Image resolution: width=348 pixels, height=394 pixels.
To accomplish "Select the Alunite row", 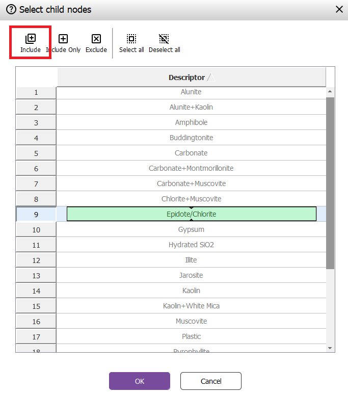I will [x=191, y=92].
